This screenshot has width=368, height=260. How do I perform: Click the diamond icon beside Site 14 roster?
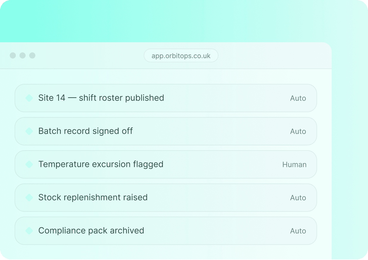coord(29,98)
